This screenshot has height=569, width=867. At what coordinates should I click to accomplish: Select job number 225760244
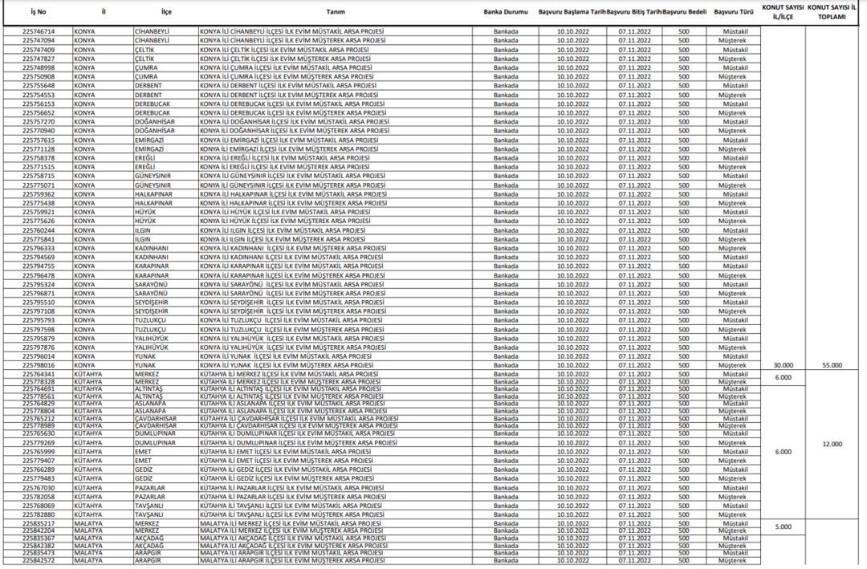pyautogui.click(x=39, y=230)
